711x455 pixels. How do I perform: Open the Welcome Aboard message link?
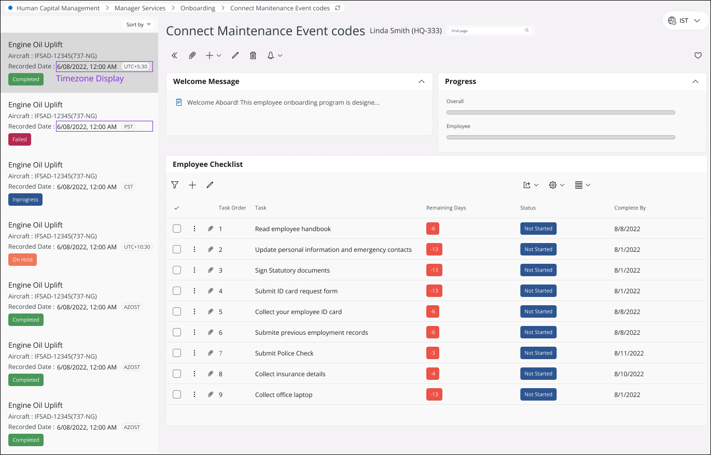[x=283, y=103]
